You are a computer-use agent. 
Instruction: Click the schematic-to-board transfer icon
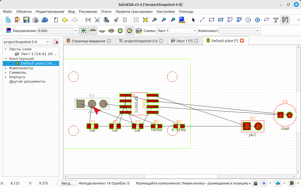pos(139,31)
